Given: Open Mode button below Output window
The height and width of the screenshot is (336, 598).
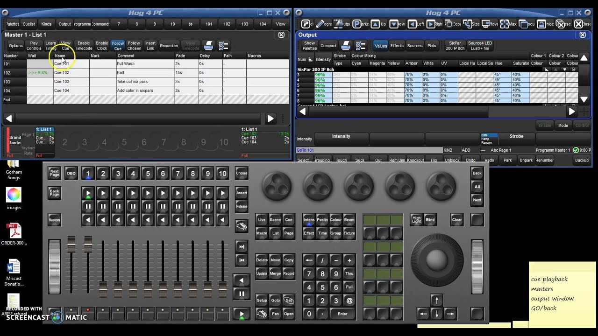Looking at the screenshot, I should click(563, 126).
